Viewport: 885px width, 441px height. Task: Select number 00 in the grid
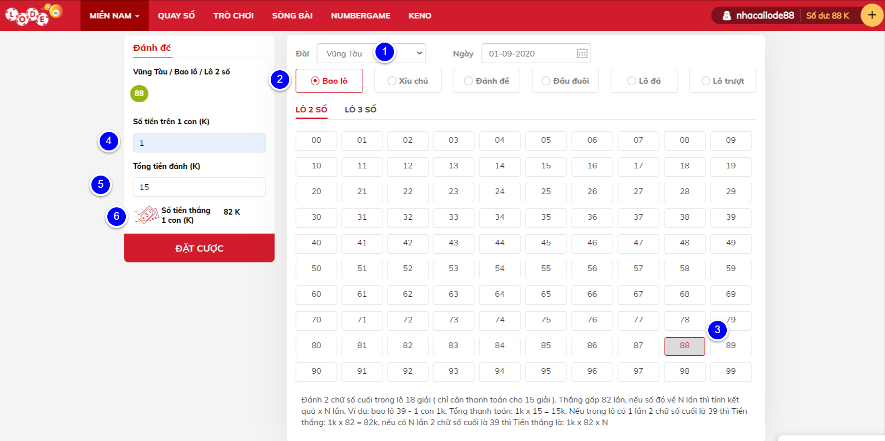click(316, 141)
